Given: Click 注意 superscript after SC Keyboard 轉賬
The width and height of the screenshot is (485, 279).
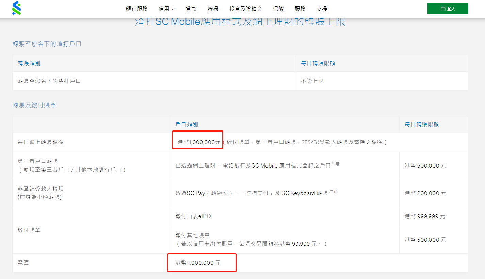Looking at the screenshot, I should 334,191.
